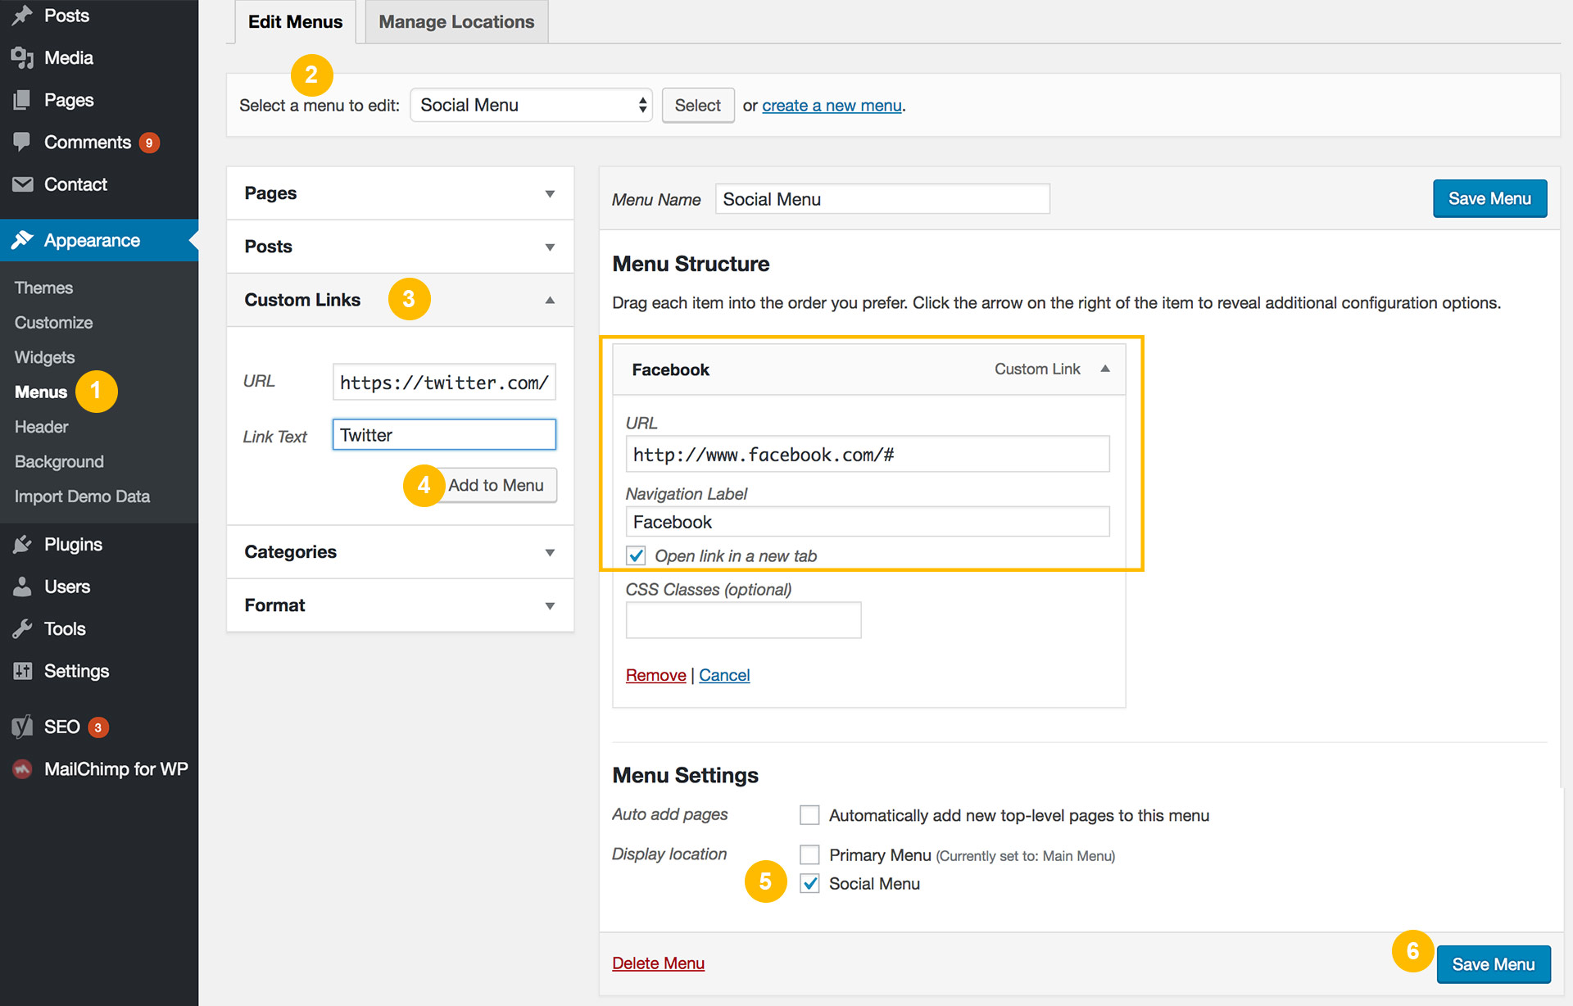Click the Comments badge showing 9
Viewport: 1573px width, 1006px height.
[149, 143]
